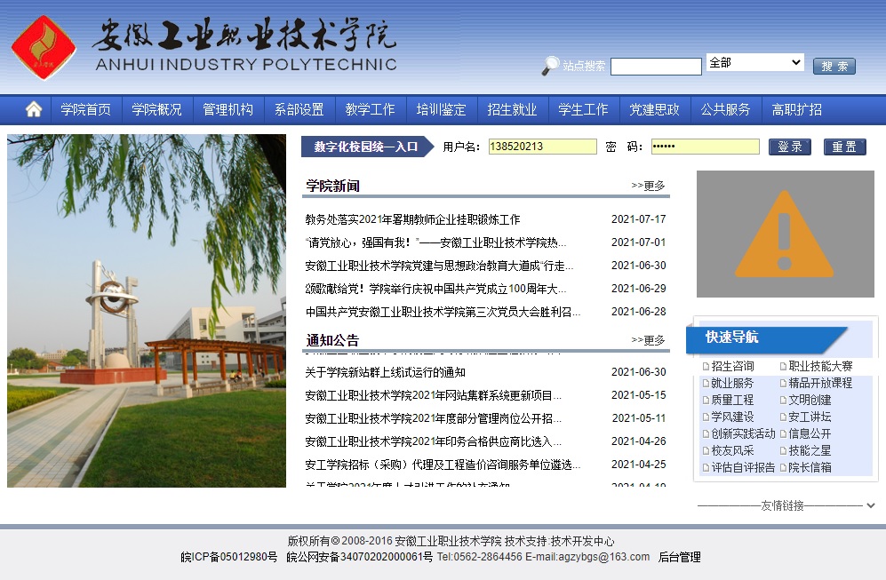Open the 教学工作 menu item
The width and height of the screenshot is (886, 580).
370,109
